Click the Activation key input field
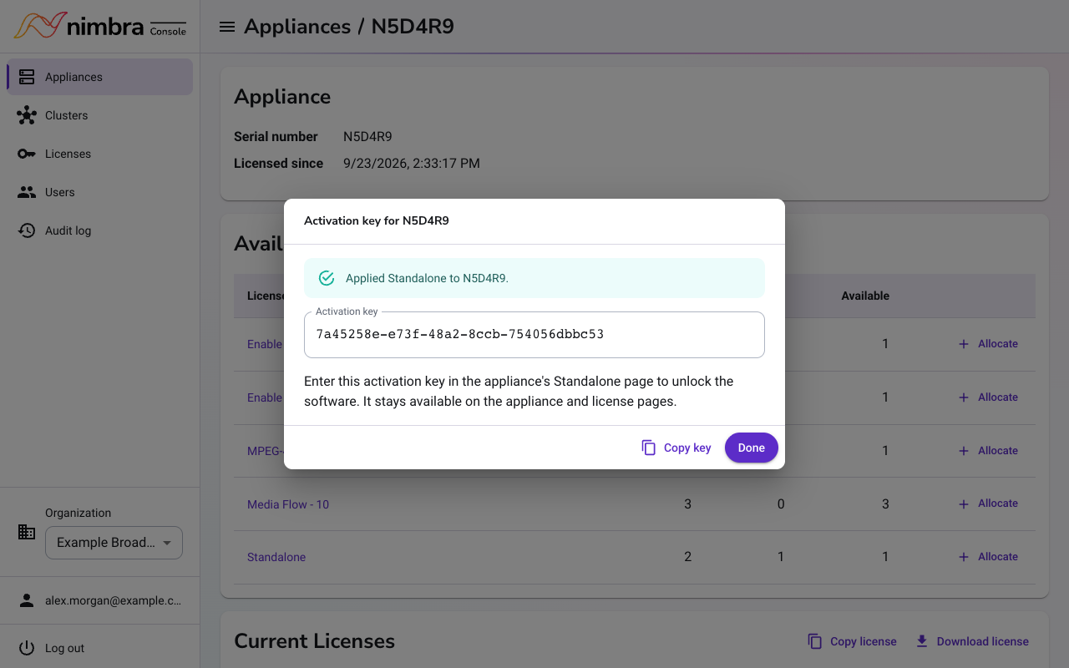 click(534, 335)
